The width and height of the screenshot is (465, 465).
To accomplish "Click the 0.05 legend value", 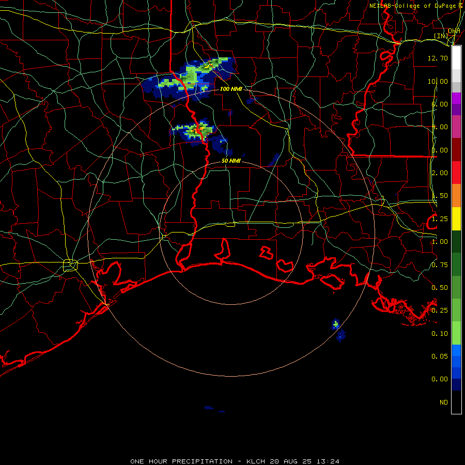I will [x=440, y=356].
